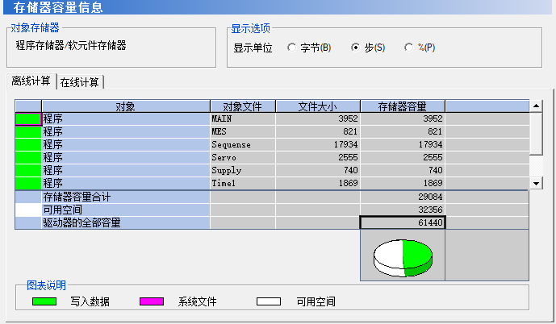The width and height of the screenshot is (556, 324).
Task: Choose the %(P) display unit option
Action: (x=409, y=48)
